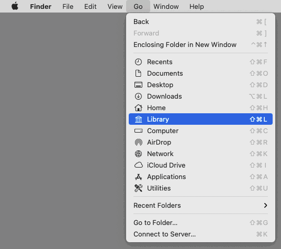Click the Network globe icon
Image resolution: width=281 pixels, height=249 pixels.
pos(138,153)
